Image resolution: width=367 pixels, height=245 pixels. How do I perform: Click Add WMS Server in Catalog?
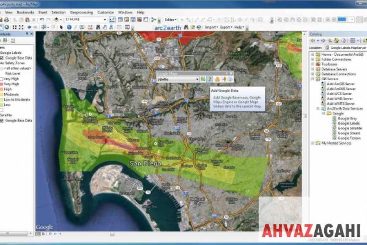coord(340,98)
